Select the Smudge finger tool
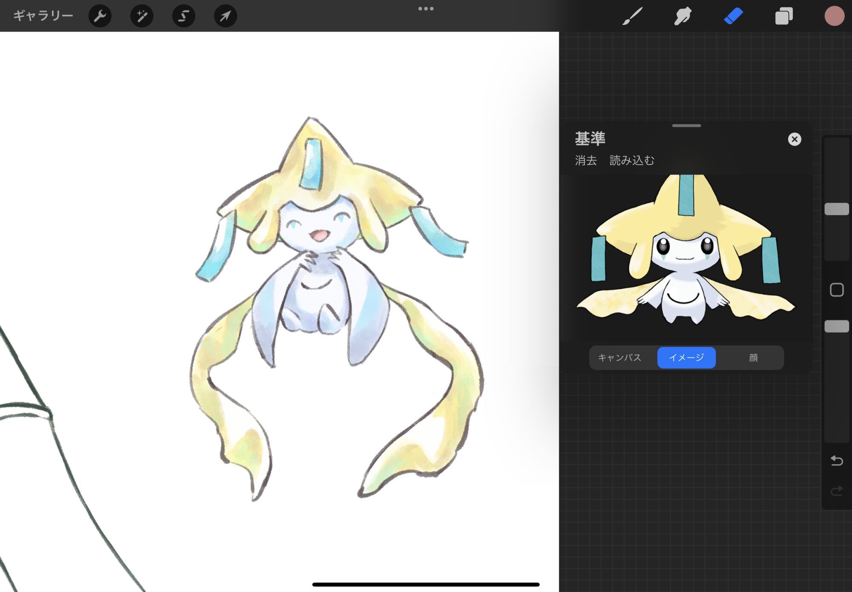The image size is (852, 592). (x=682, y=16)
